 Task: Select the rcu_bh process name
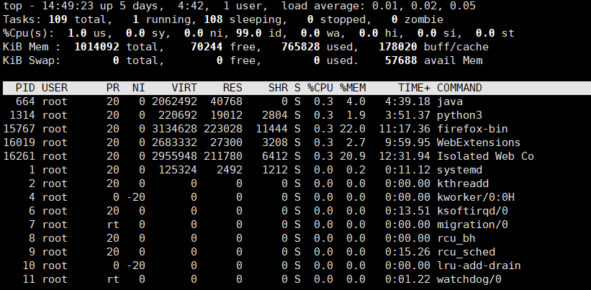(456, 238)
